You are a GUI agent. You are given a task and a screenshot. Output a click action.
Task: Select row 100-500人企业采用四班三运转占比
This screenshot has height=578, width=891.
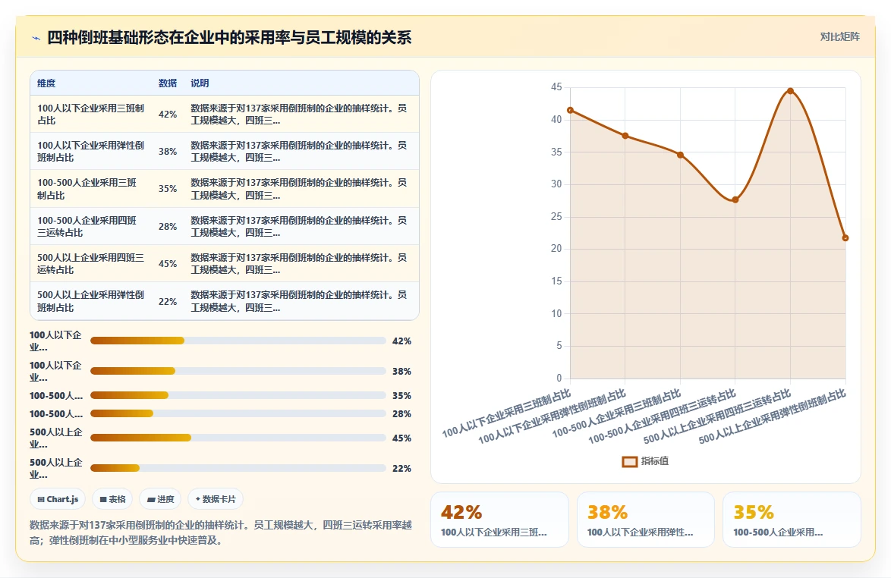click(225, 227)
